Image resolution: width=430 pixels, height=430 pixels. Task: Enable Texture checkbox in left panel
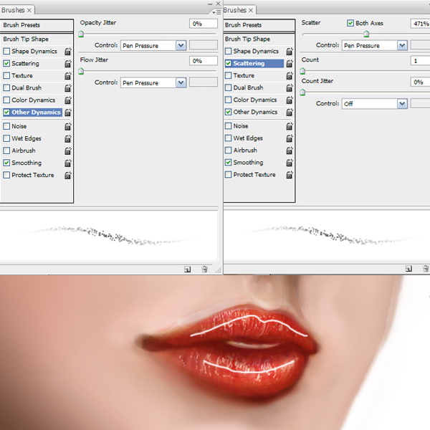(6, 75)
